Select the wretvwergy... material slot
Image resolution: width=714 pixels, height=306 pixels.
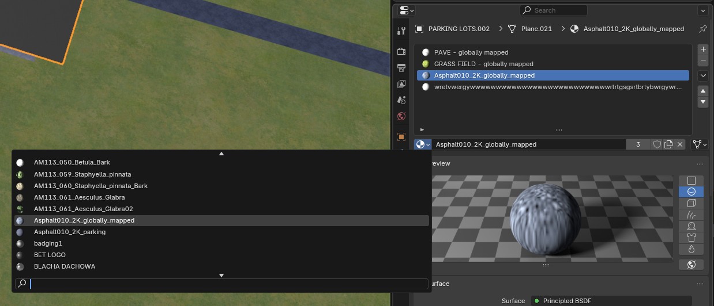(553, 87)
